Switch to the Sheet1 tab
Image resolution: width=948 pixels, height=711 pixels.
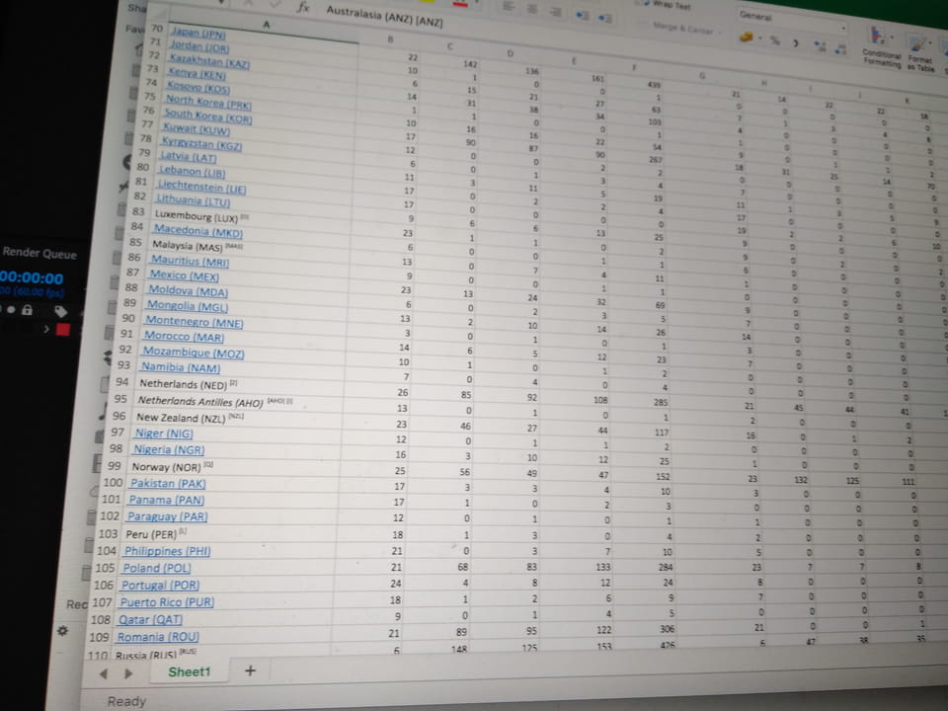(x=189, y=671)
